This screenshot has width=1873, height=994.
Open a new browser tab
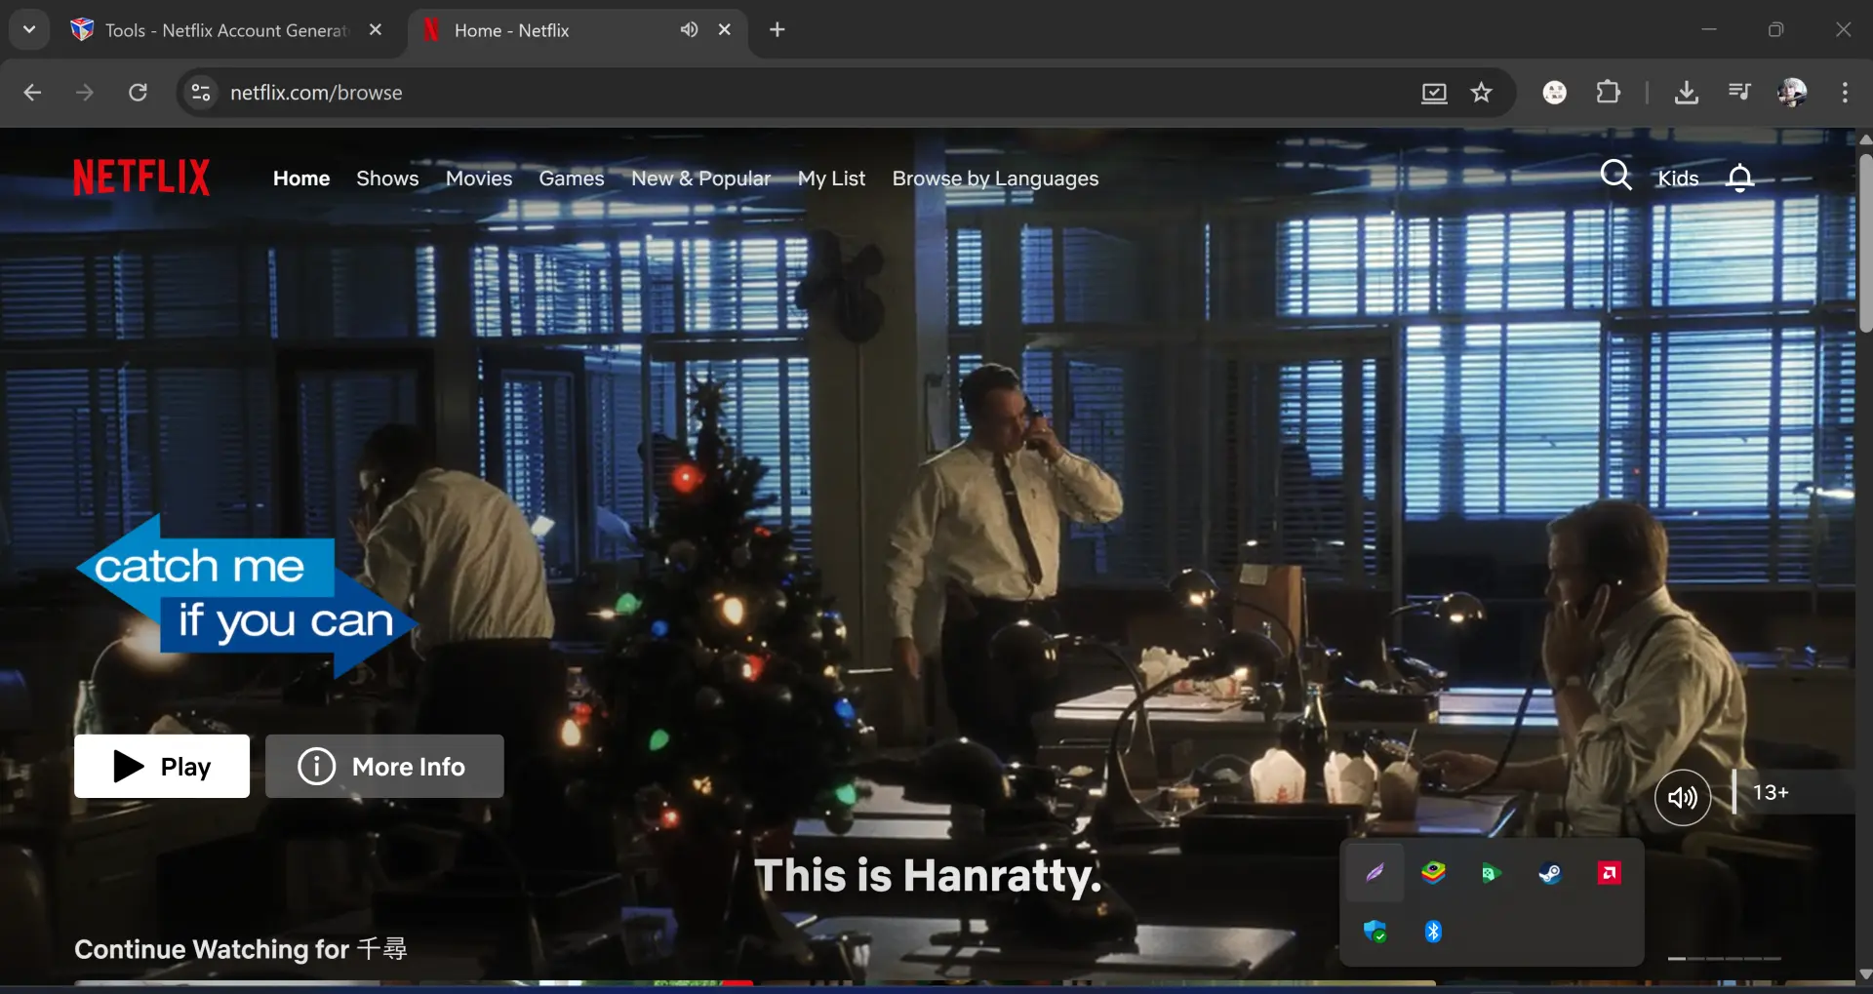click(x=777, y=30)
